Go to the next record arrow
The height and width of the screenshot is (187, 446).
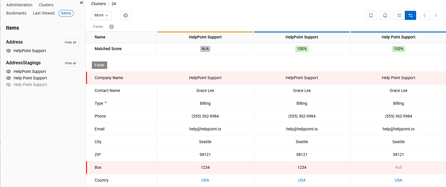[x=435, y=15]
